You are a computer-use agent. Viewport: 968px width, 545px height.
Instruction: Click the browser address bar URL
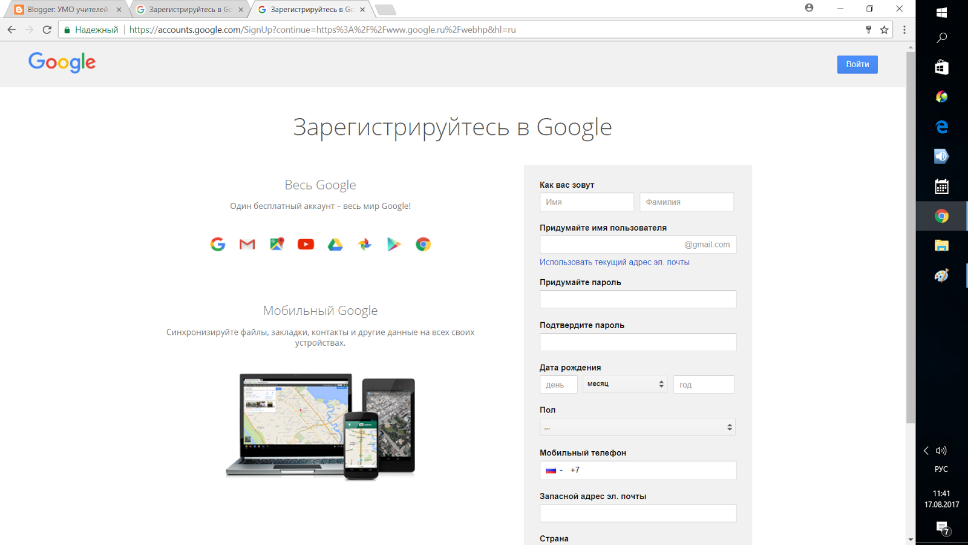(322, 30)
